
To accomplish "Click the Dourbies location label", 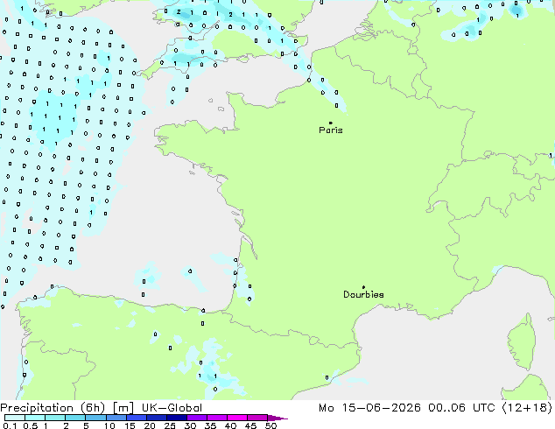I will (x=363, y=294).
